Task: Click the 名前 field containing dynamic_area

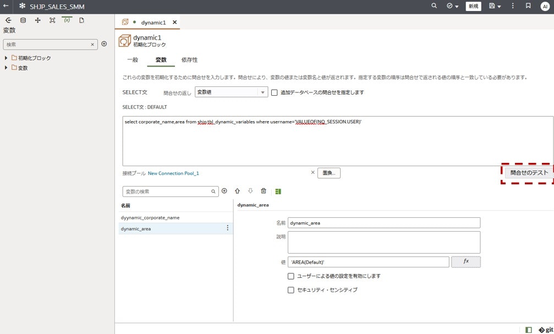Action: [384, 223]
